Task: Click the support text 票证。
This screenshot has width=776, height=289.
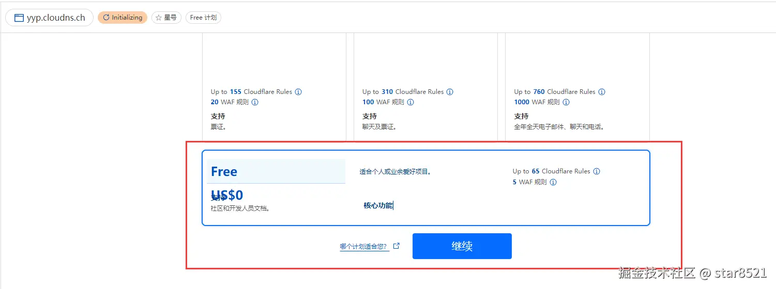Action: tap(218, 126)
